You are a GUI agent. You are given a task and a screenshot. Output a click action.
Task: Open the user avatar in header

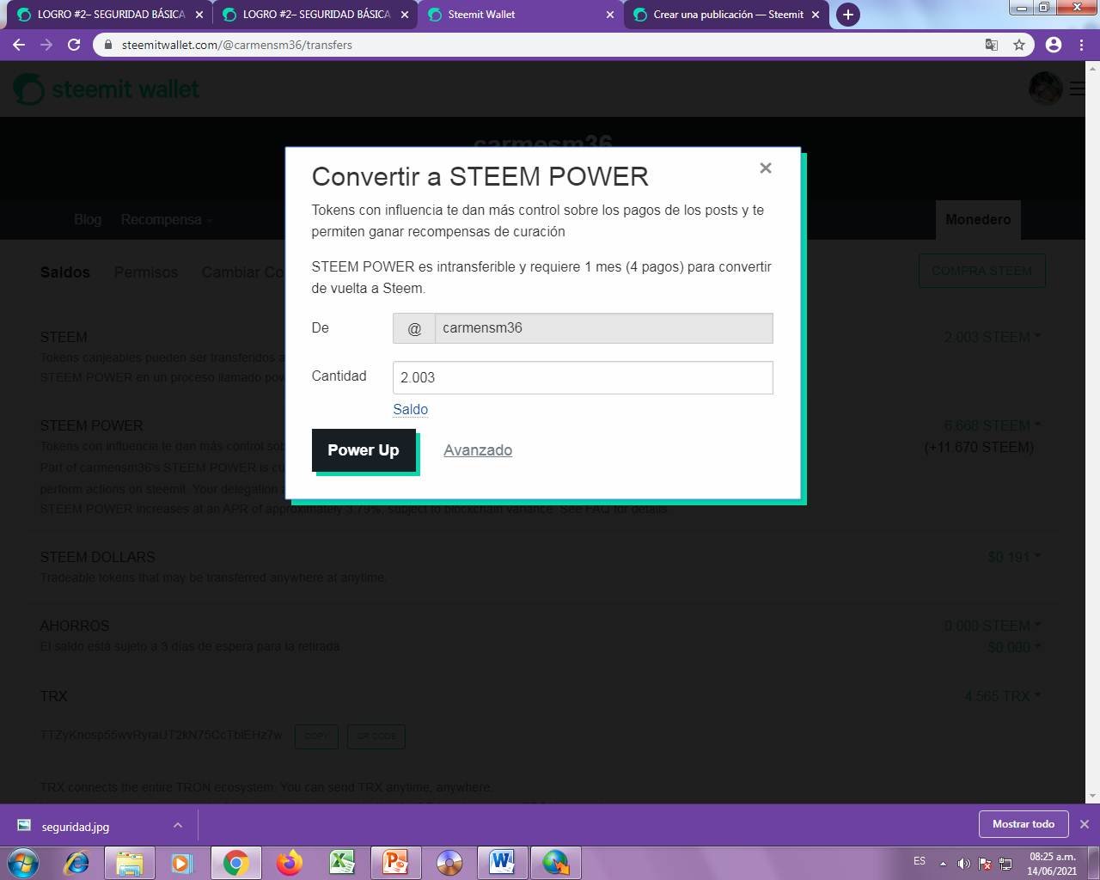(1045, 88)
